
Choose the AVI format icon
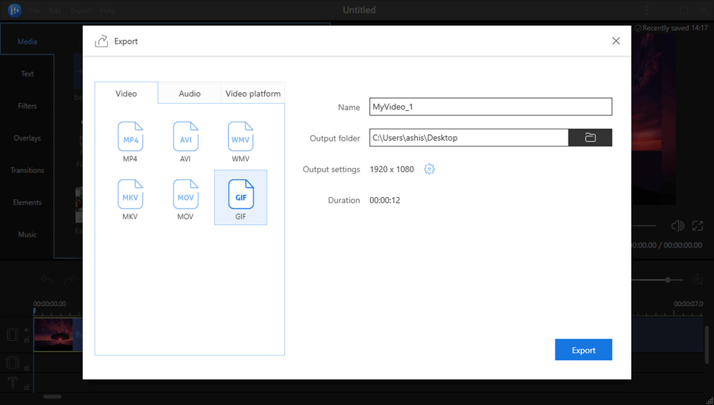(186, 136)
